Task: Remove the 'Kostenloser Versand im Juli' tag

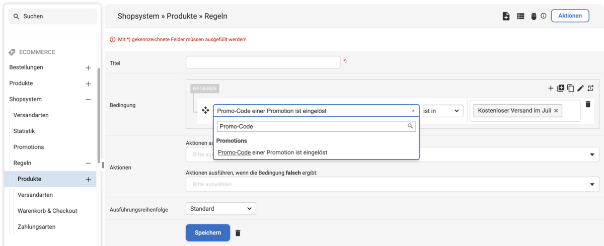Action: (556, 111)
